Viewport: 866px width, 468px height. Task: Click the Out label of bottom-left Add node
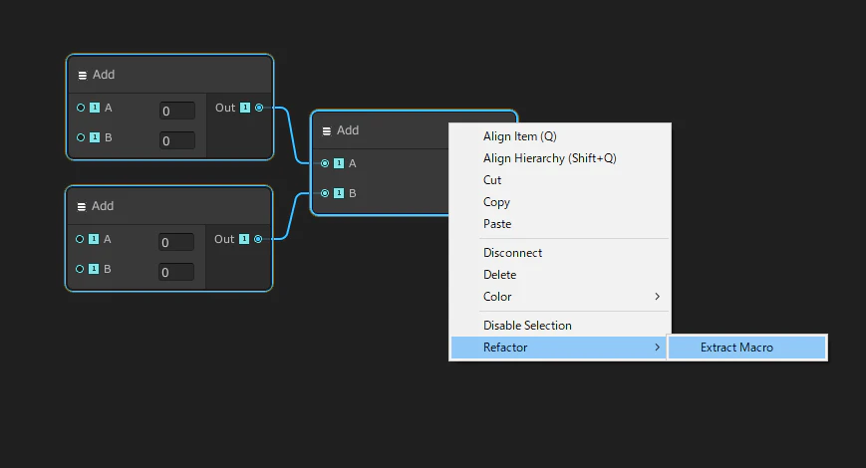click(x=224, y=239)
